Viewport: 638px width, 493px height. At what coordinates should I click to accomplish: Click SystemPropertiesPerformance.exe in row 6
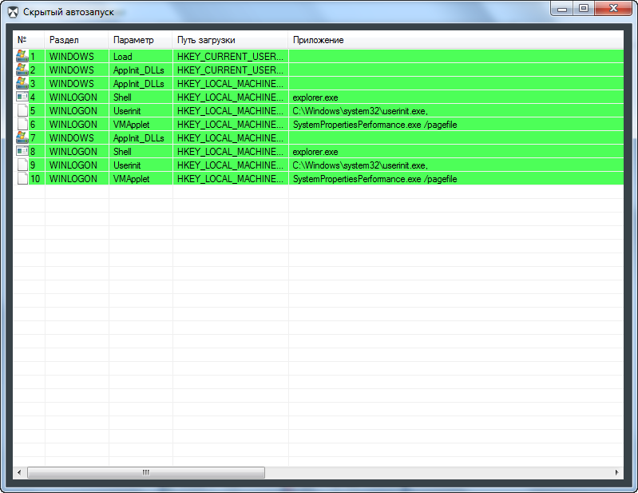click(374, 125)
